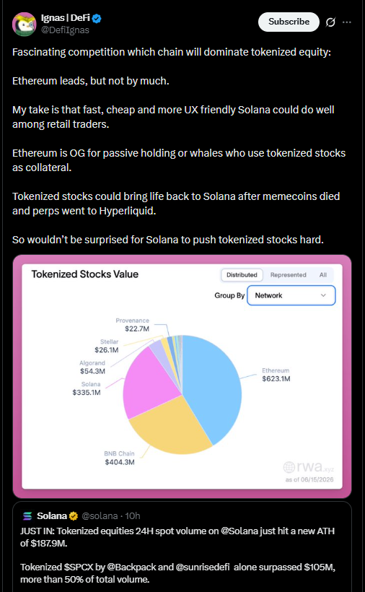The height and width of the screenshot is (592, 365).
Task: Open the Tokenized Stocks Value chart image
Action: [182, 376]
